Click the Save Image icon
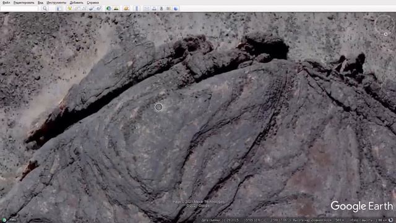396x223 pixels. click(x=161, y=8)
